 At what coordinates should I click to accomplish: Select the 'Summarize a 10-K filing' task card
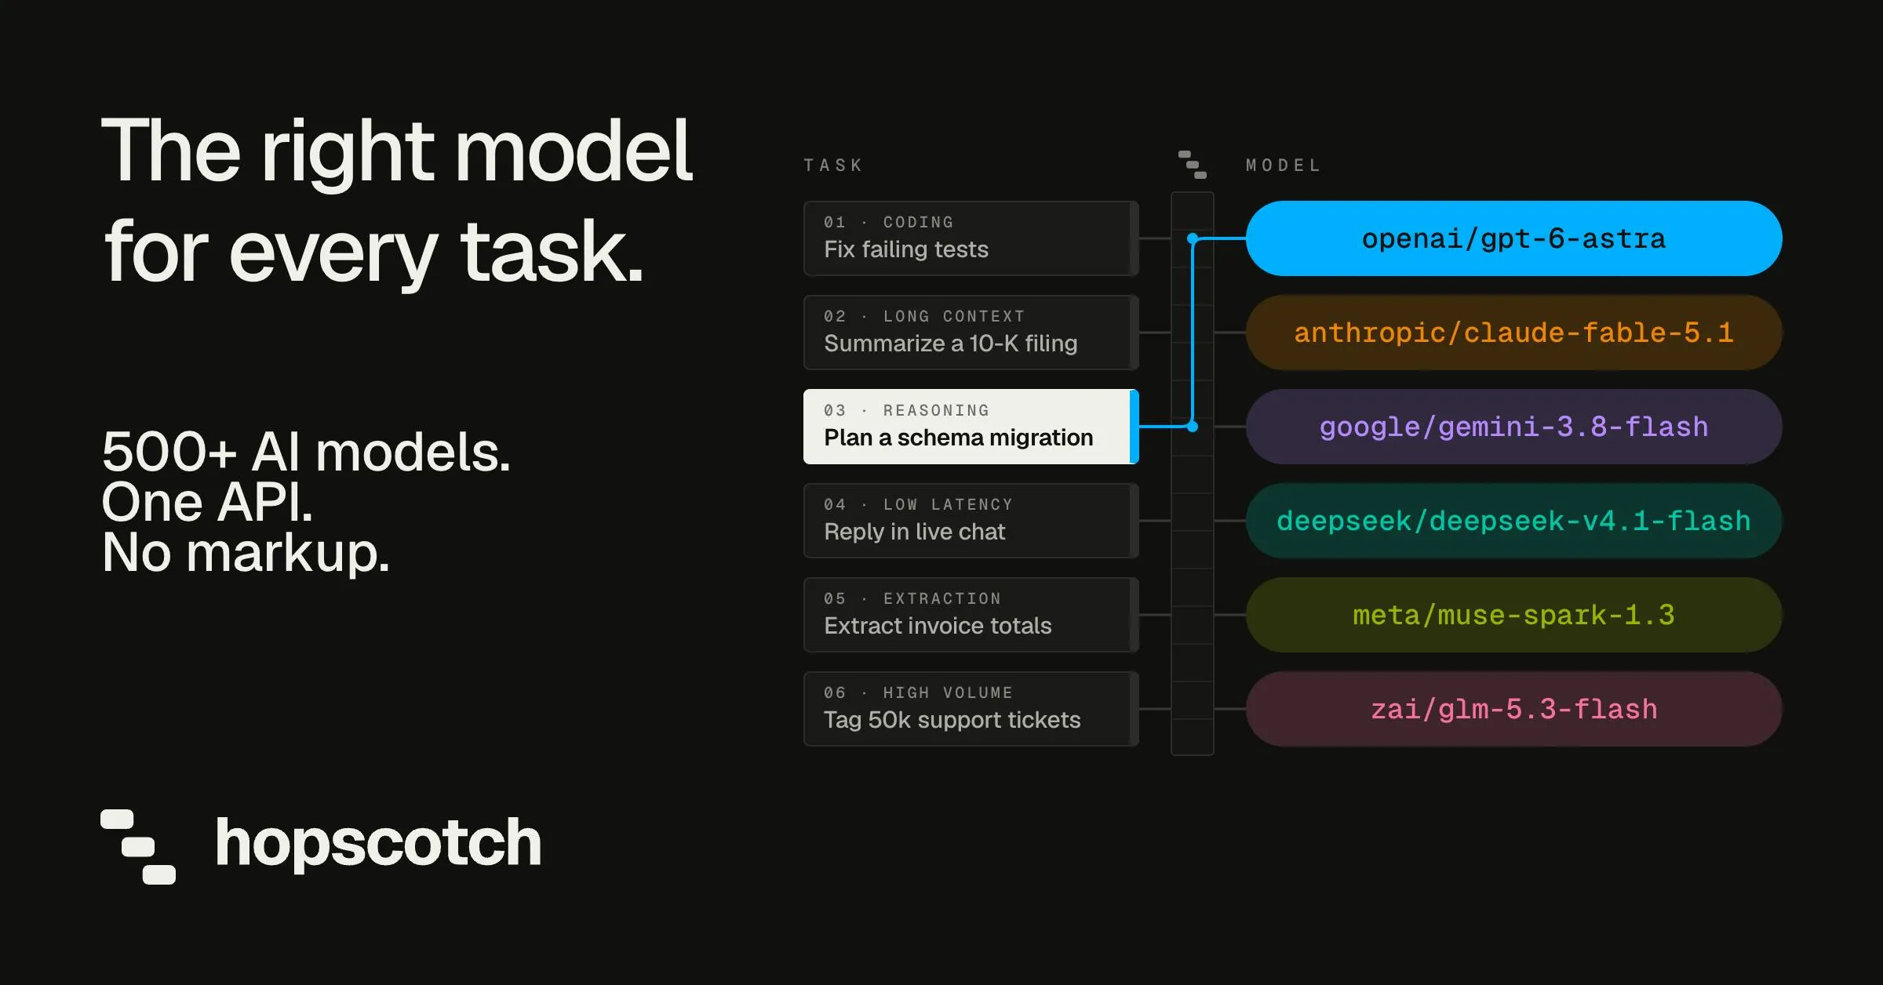point(971,333)
